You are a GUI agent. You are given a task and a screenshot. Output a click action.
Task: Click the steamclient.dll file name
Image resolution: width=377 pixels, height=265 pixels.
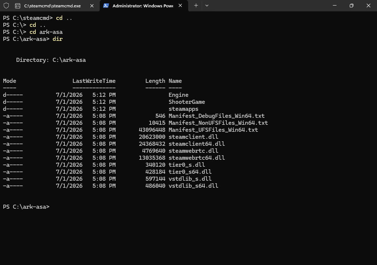193,137
